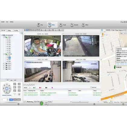Screen dimensions: 127x127
Task: Expand the last vehicle node in tree
Action: click(3, 69)
